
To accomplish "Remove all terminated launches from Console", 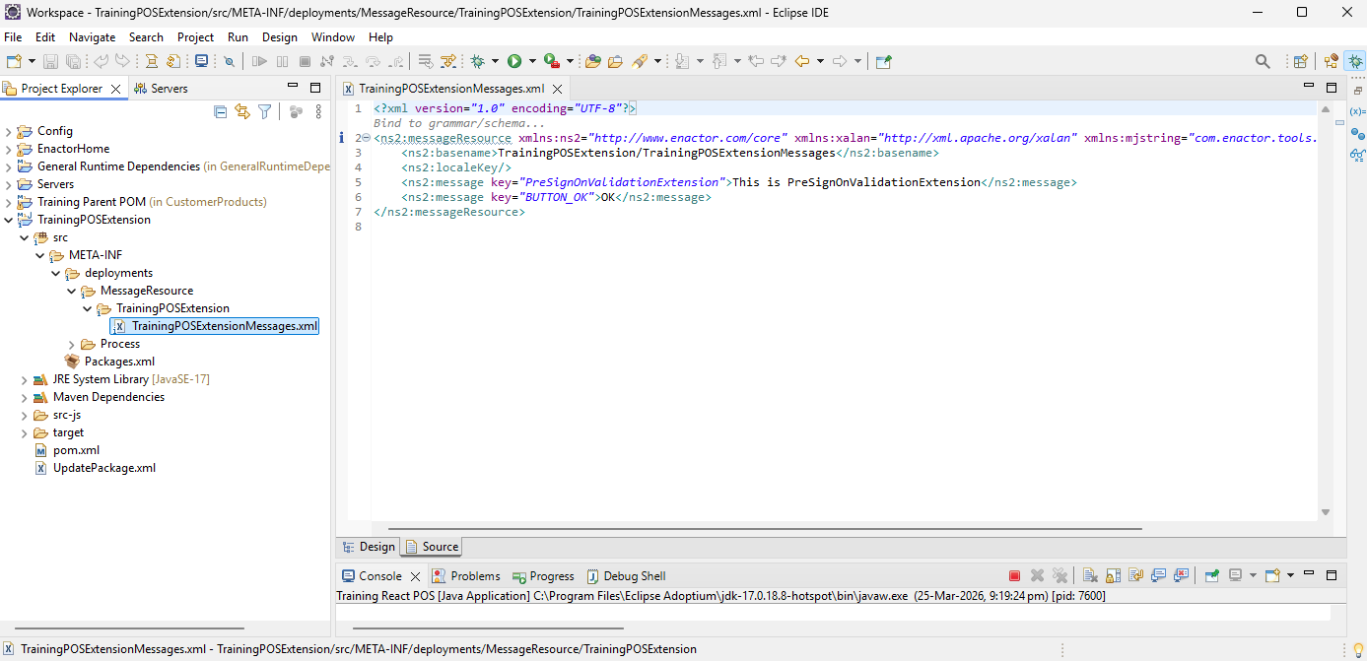I will [1059, 575].
